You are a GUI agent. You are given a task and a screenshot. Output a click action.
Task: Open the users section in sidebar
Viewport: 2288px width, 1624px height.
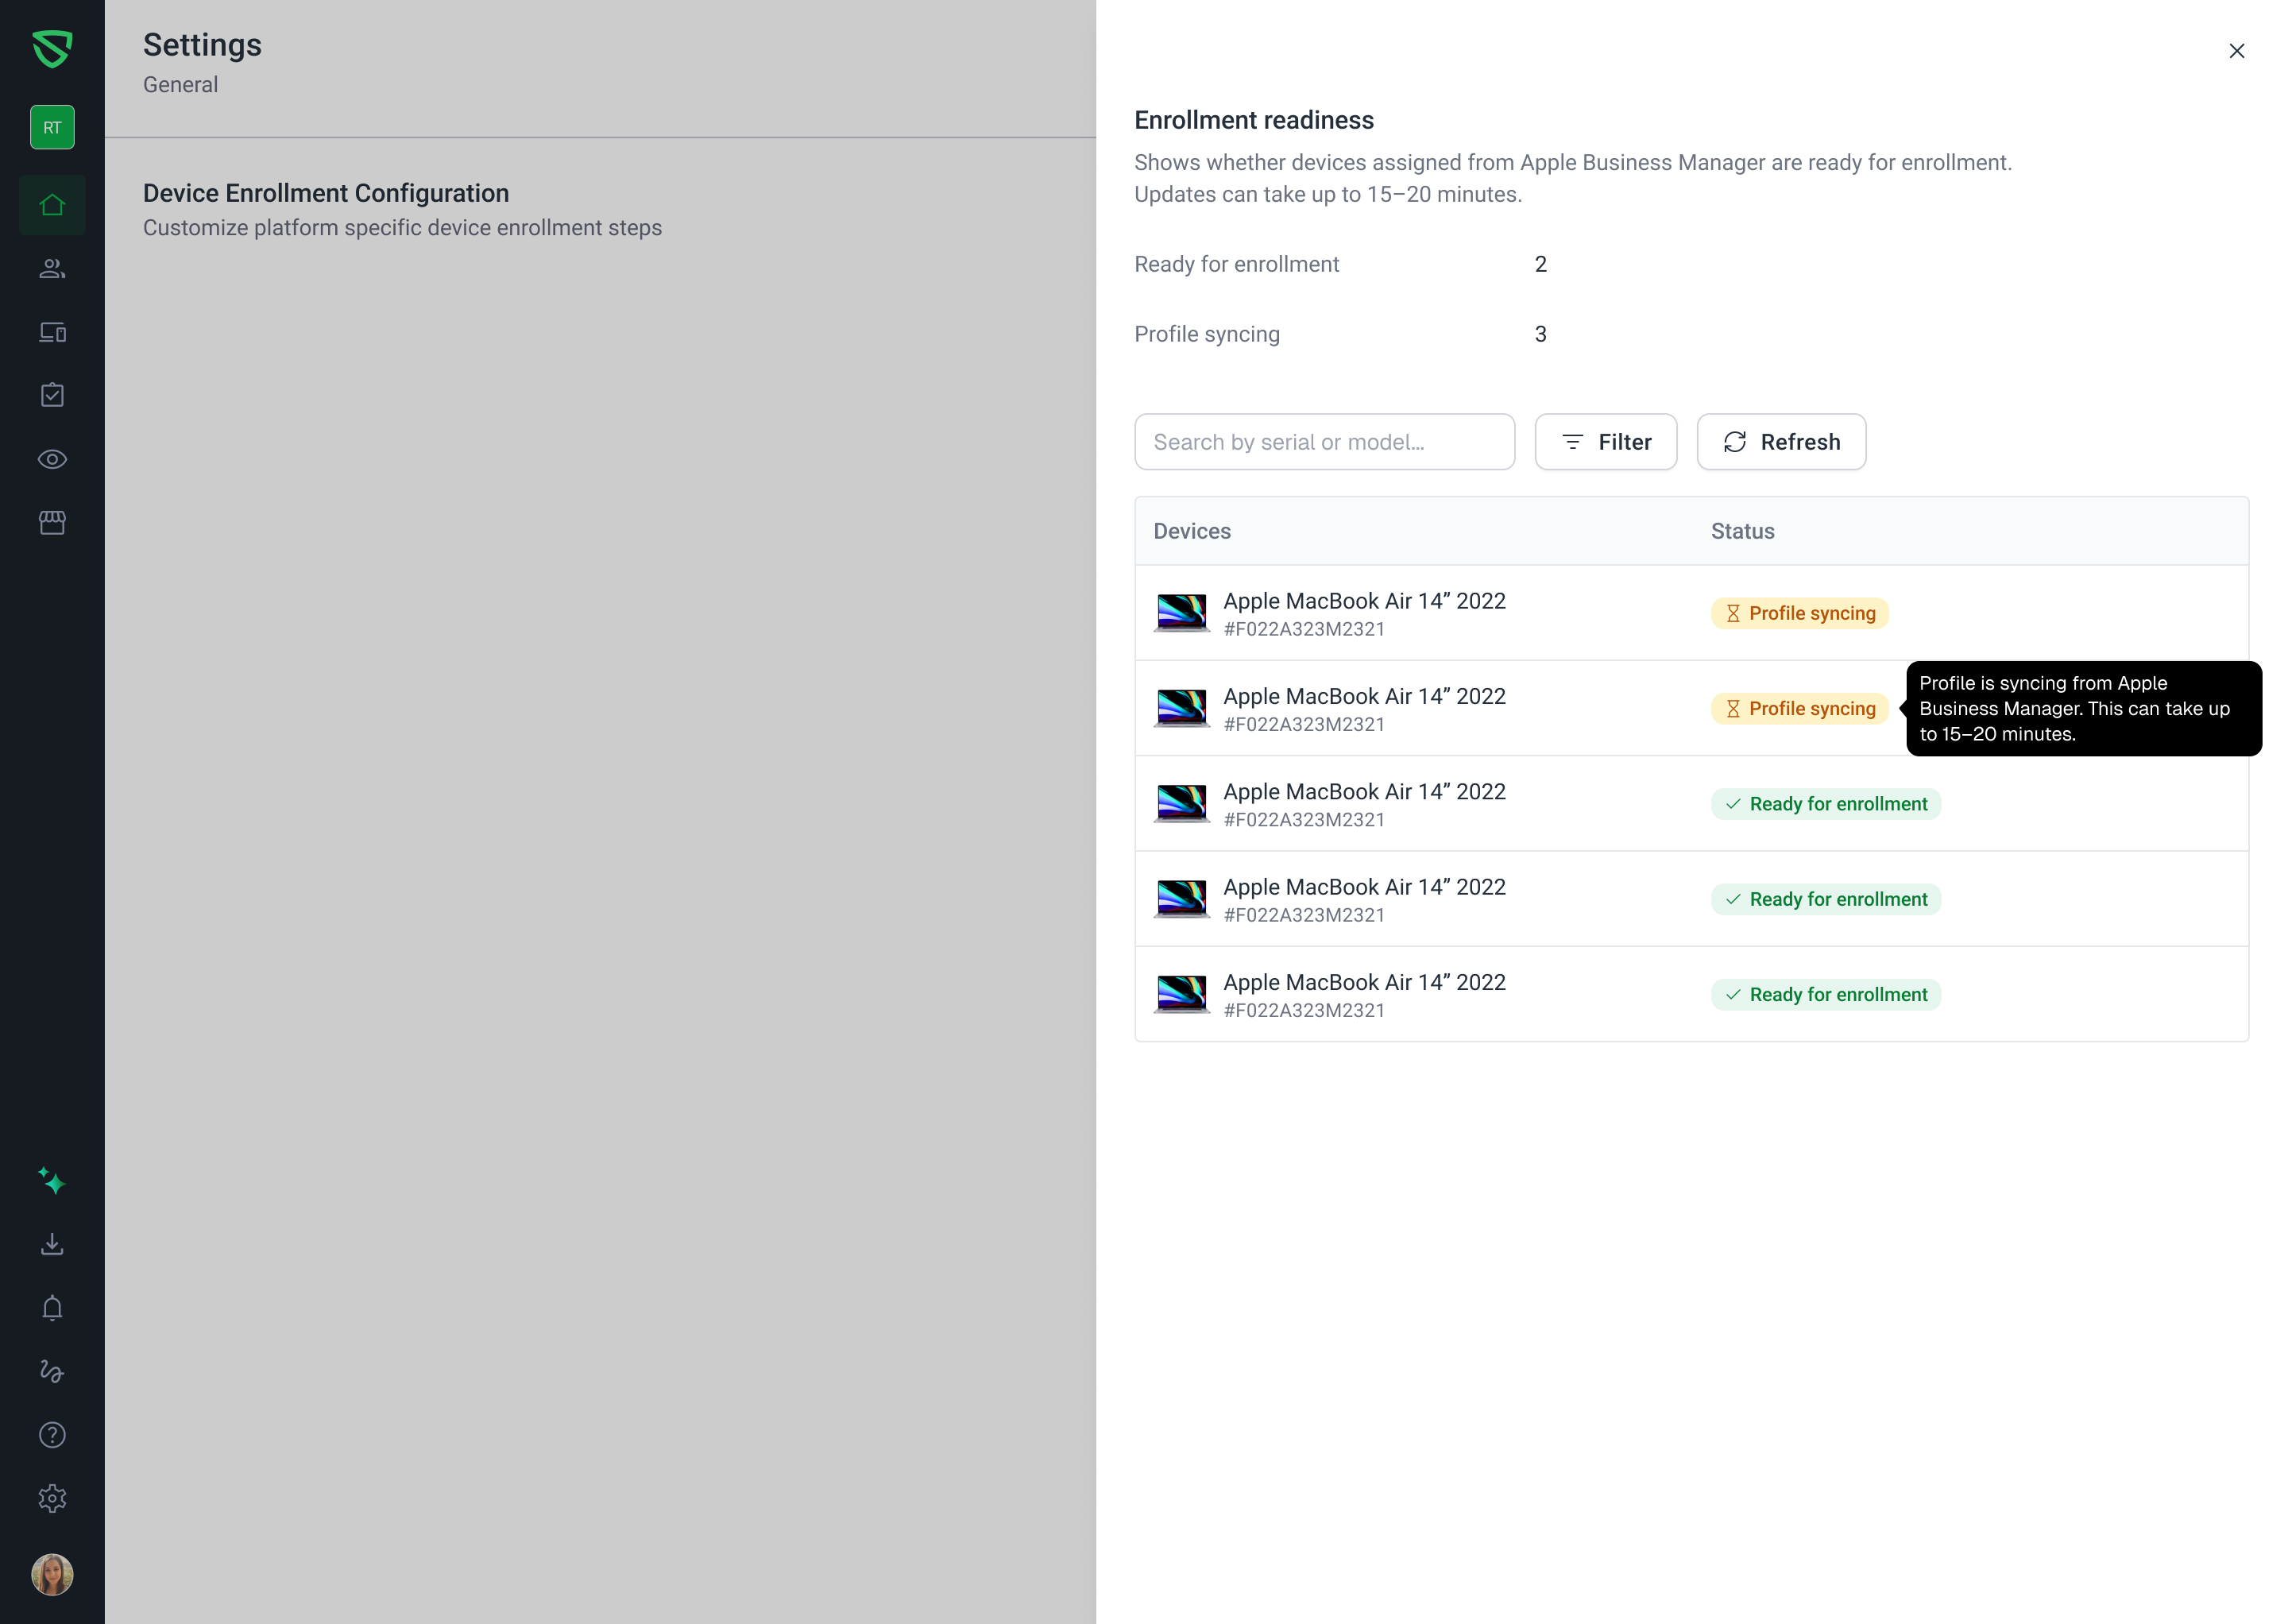[x=52, y=268]
